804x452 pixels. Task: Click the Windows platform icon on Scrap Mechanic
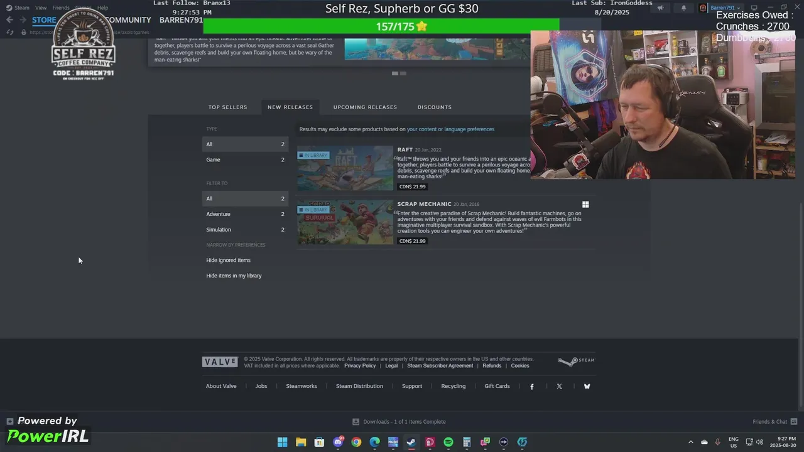pyautogui.click(x=585, y=204)
